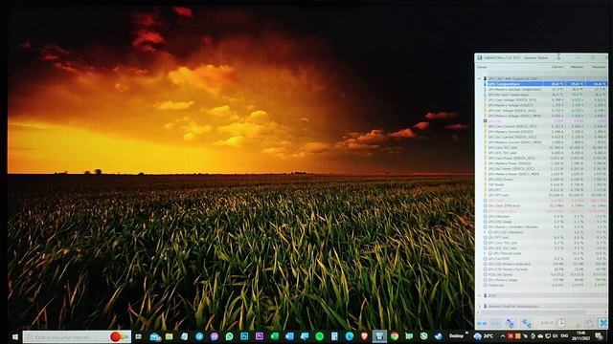
Task: Select the GPU Memory Controller Utilization row
Action: tap(545, 226)
